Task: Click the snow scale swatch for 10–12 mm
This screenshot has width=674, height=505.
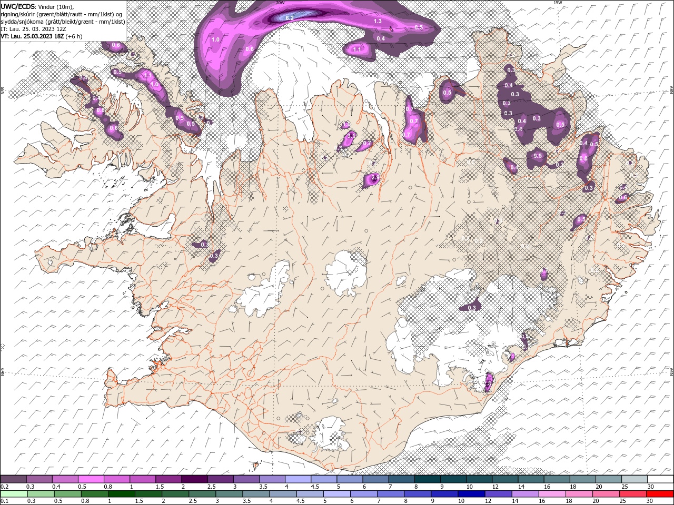Action: pos(479,479)
